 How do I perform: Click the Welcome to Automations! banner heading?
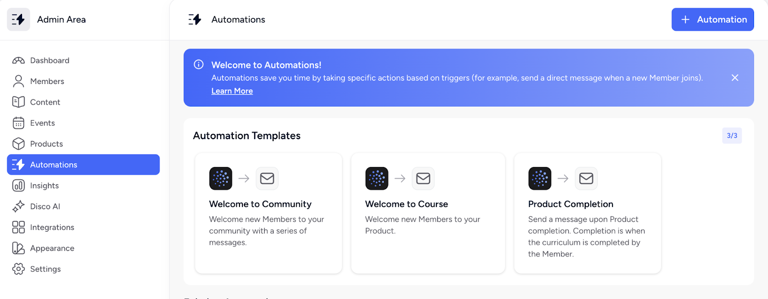click(x=266, y=65)
